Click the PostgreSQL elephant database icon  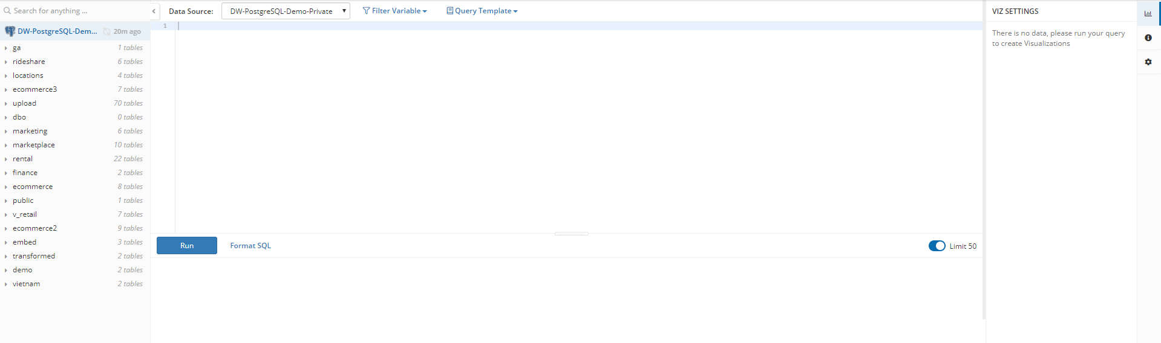(x=10, y=31)
